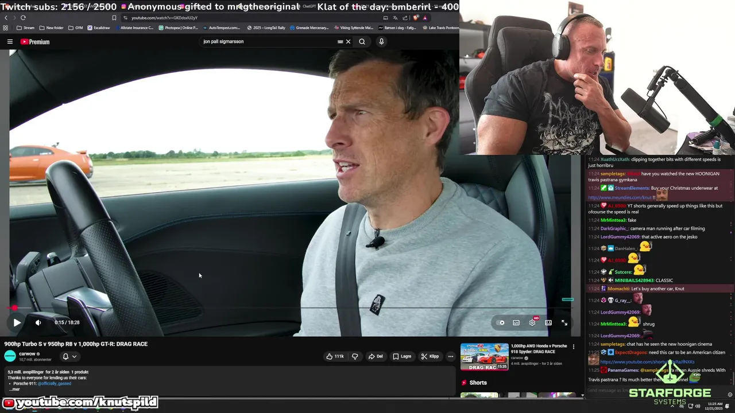This screenshot has width=735, height=413.
Task: Start voice search with microphone icon
Action: [x=381, y=41]
